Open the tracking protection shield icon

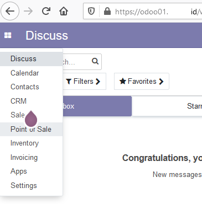91,12
